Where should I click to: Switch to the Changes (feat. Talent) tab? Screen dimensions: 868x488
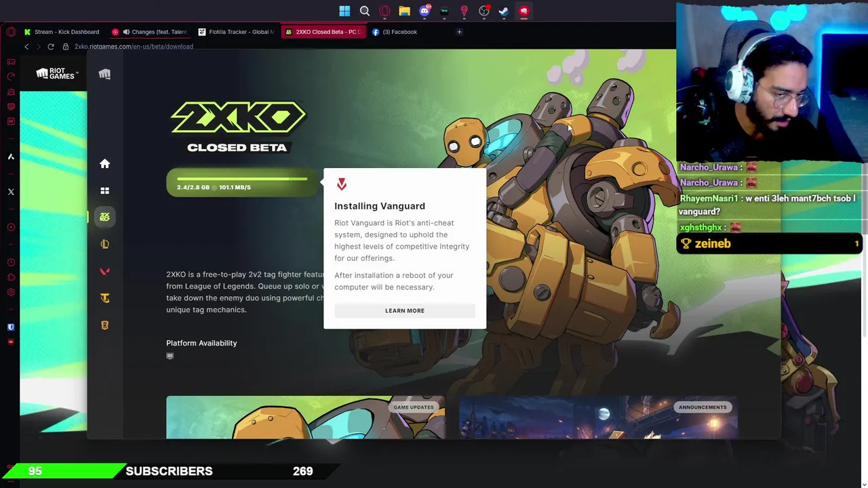(x=149, y=32)
